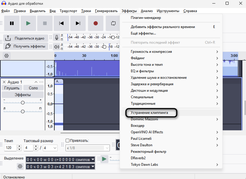
Task: Expand EQ и фильтры submenu
Action: tap(171, 71)
